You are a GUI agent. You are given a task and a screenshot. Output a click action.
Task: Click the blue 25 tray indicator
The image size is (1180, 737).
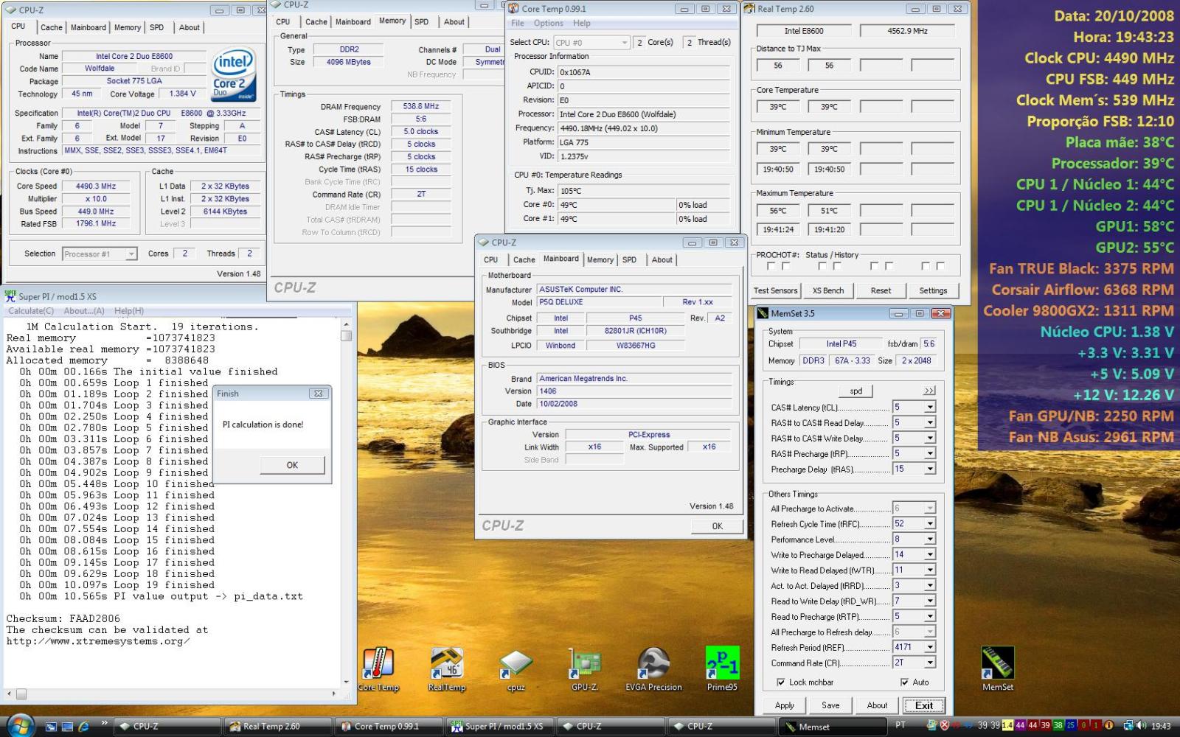1071,725
